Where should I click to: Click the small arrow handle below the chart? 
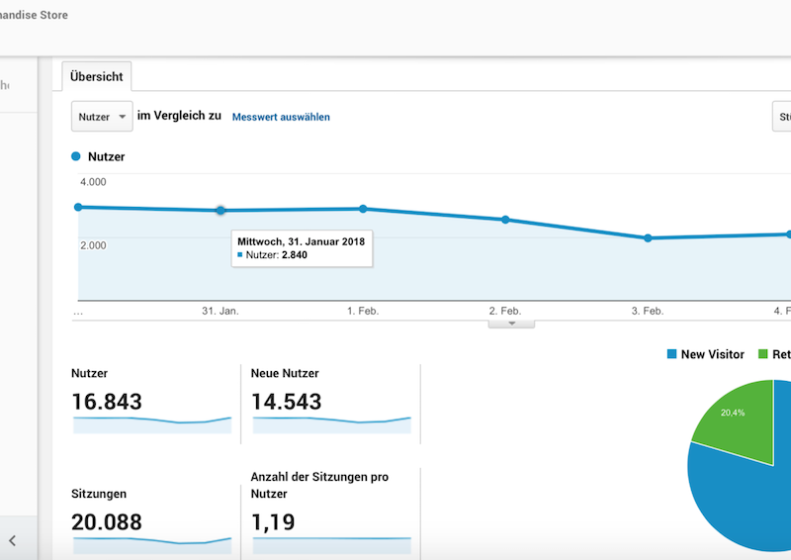click(x=511, y=323)
